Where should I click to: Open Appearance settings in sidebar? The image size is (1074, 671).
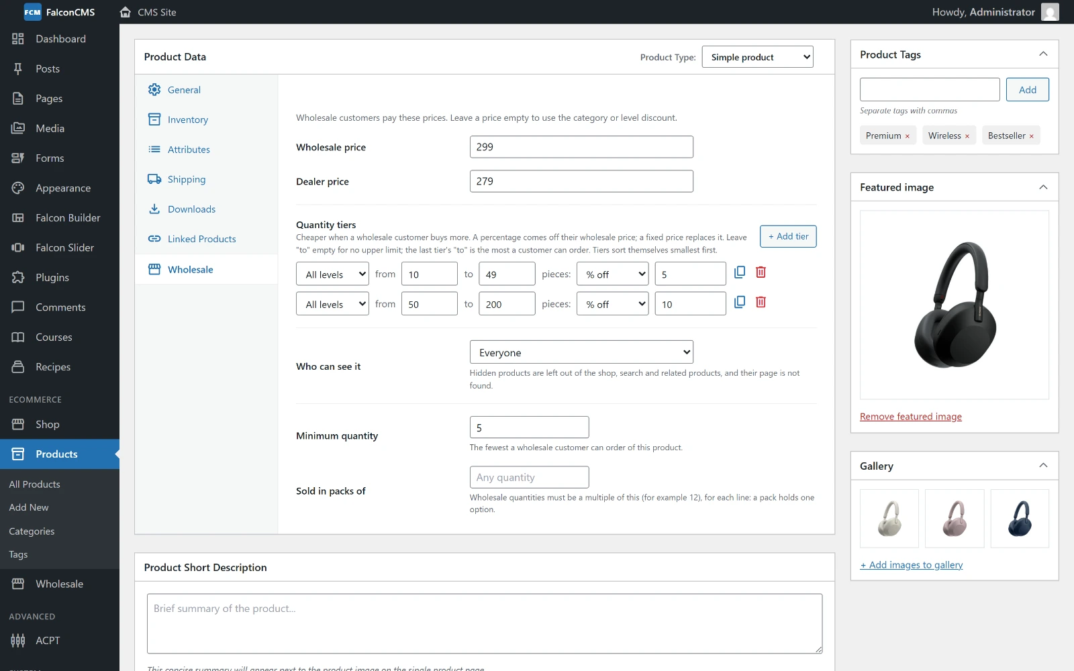tap(60, 188)
